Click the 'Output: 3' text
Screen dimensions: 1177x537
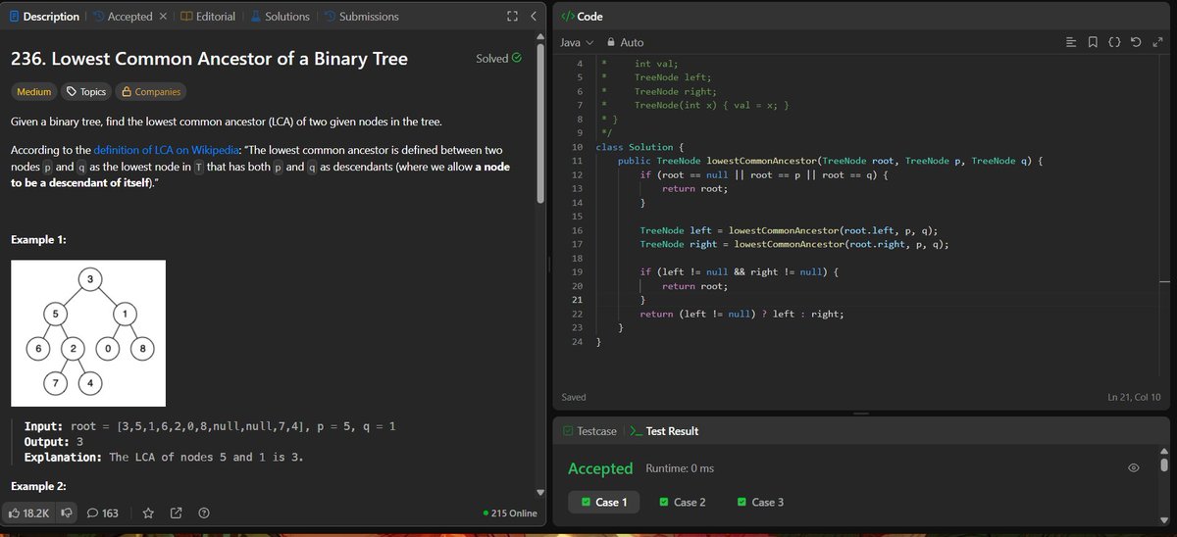pyautogui.click(x=53, y=442)
